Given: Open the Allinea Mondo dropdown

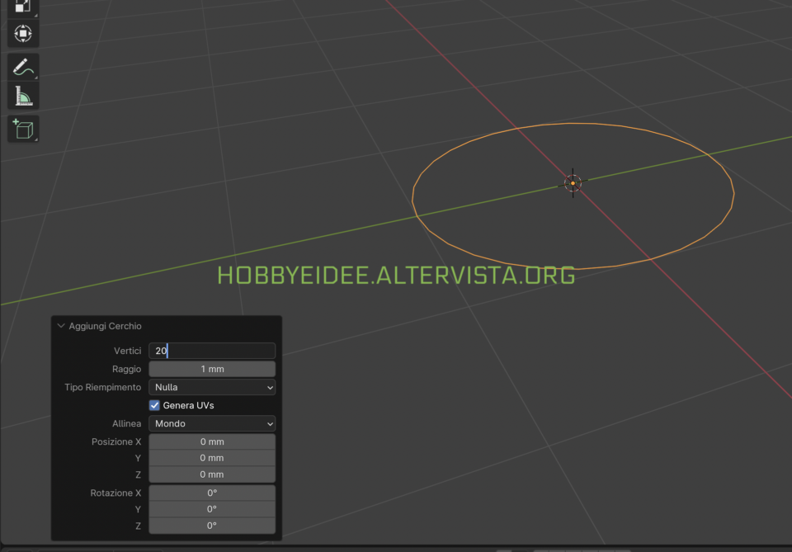Looking at the screenshot, I should [x=212, y=423].
